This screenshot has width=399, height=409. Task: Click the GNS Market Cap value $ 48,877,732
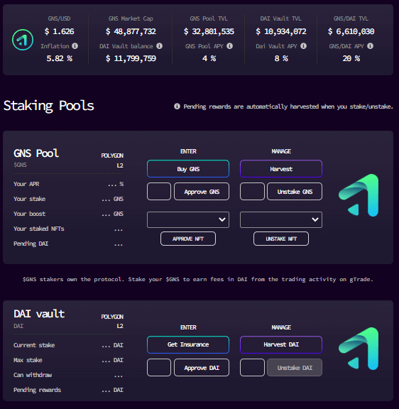[131, 31]
